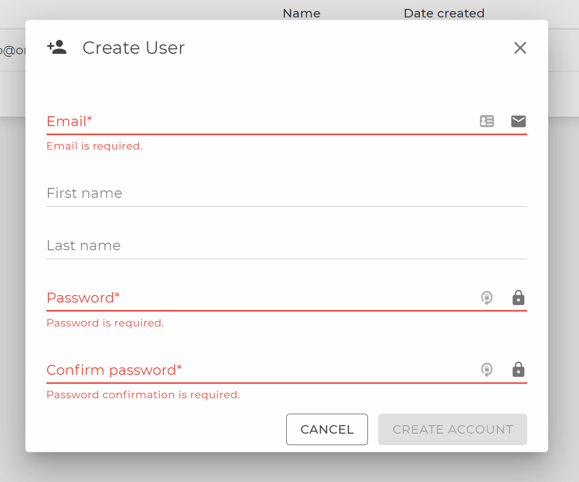Screen dimensions: 579x482
Task: Click the X to dismiss the Create User dialog
Action: (520, 48)
